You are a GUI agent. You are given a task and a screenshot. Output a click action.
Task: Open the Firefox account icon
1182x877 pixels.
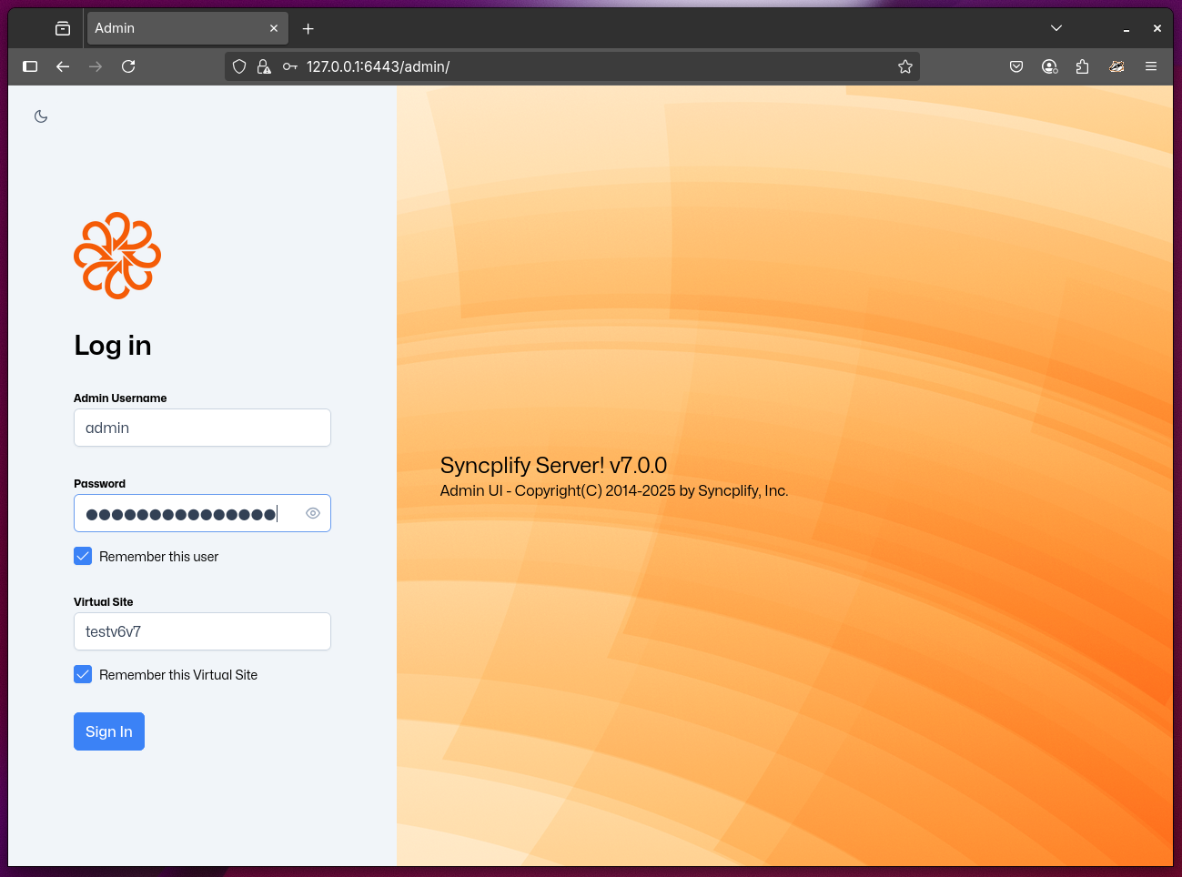point(1049,66)
